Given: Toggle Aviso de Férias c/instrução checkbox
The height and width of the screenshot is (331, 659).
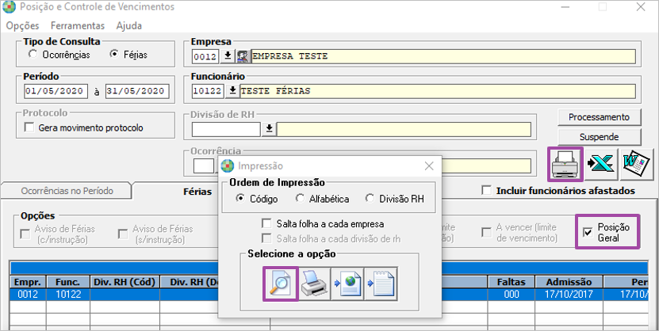Looking at the screenshot, I should [25, 234].
